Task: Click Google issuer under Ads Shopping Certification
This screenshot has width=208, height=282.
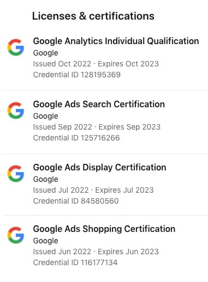Action: [x=45, y=241]
